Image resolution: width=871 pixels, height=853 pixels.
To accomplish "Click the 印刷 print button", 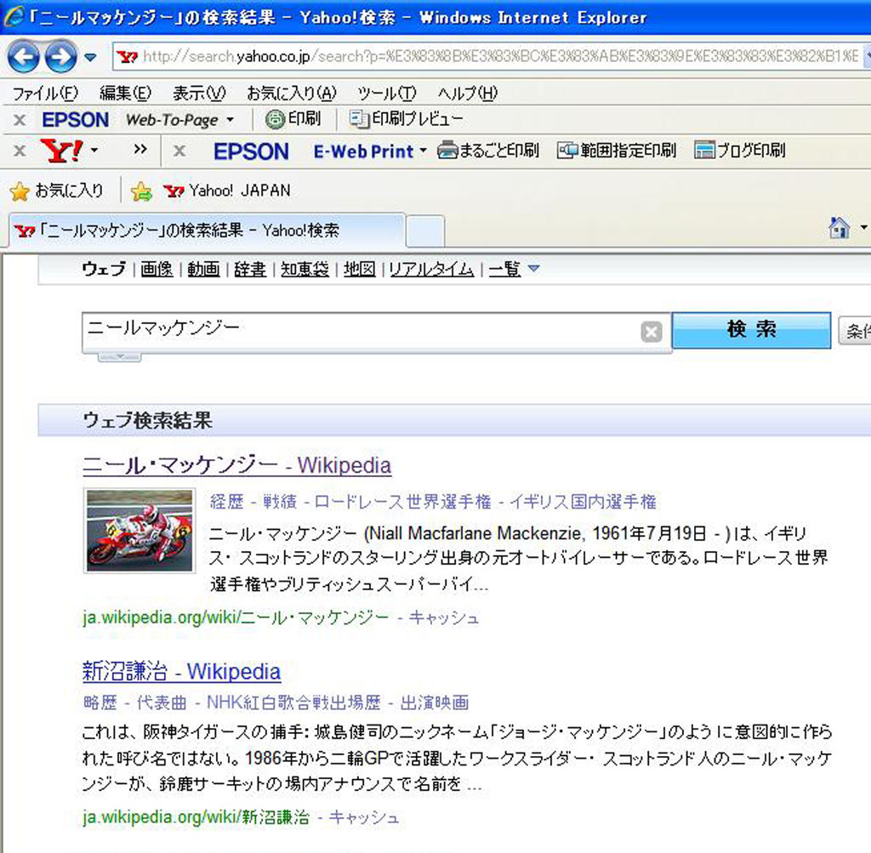I will [x=293, y=119].
